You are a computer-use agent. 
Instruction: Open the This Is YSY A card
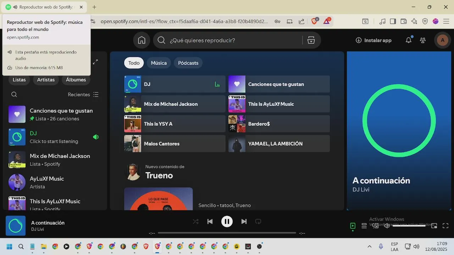coord(175,124)
